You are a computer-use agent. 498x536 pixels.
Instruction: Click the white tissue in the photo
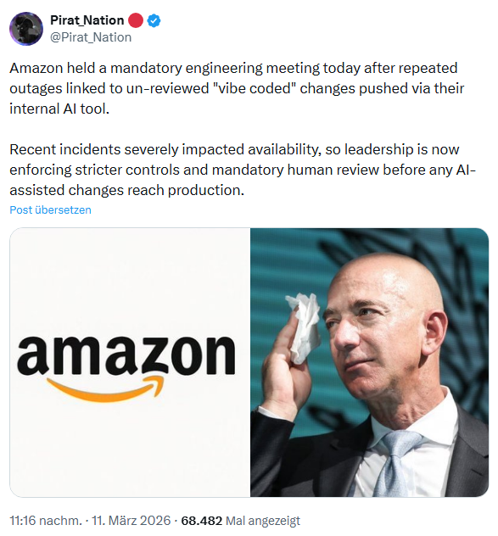pos(303,327)
